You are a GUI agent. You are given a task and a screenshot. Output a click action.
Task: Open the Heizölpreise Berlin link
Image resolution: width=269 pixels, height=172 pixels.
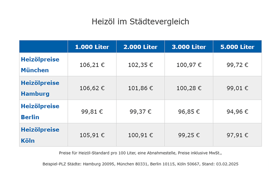pos(40,112)
